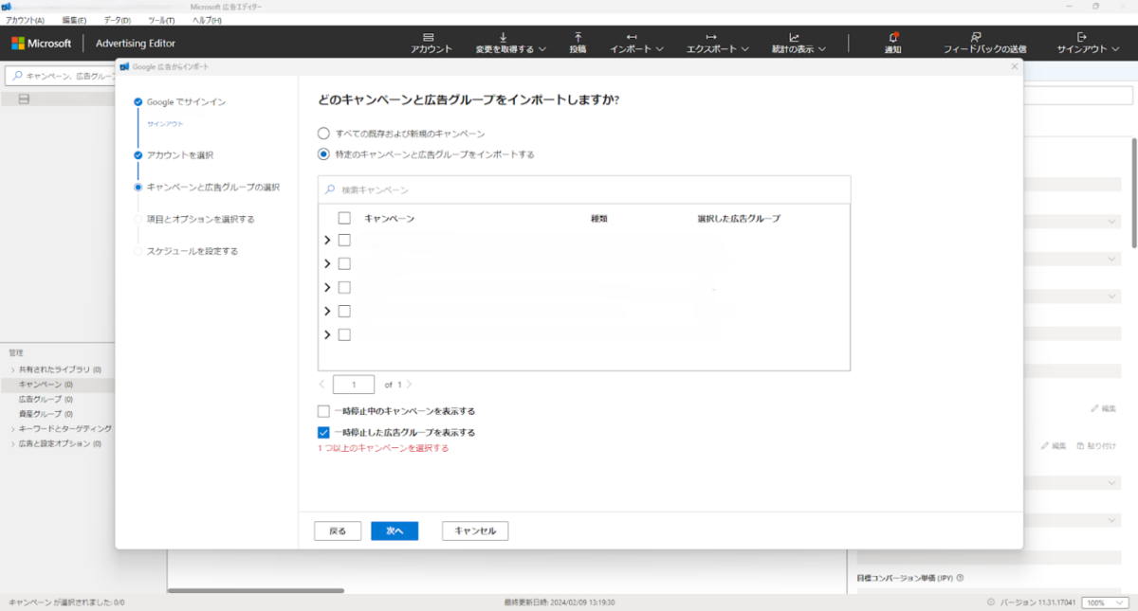Click the info icon beside バージョン
Viewport: 1138px width, 611px height.
click(991, 602)
